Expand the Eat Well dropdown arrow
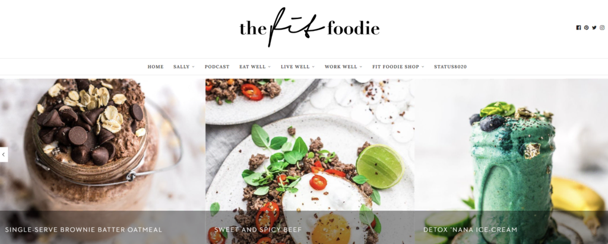 click(x=269, y=67)
